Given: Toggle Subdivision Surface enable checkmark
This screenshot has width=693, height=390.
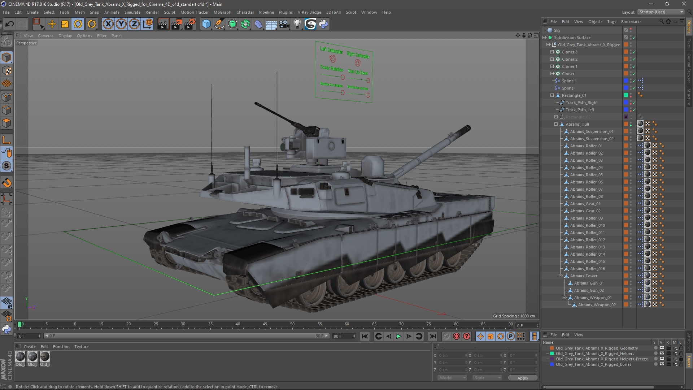Looking at the screenshot, I should tap(634, 38).
